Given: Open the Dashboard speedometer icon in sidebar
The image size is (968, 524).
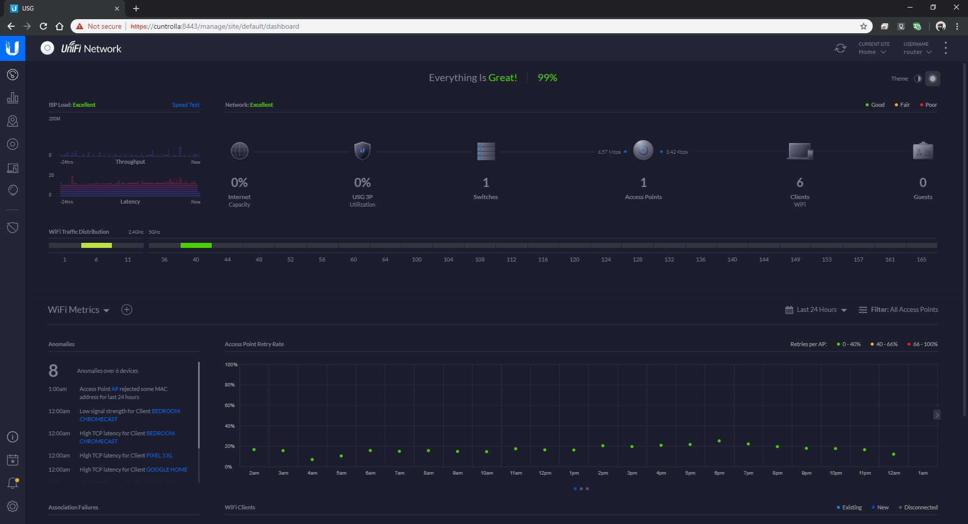Looking at the screenshot, I should [13, 75].
